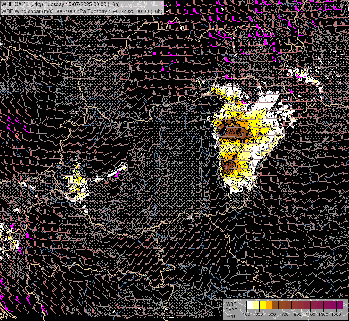Screen dimensions: 349x321
Task: Select the bright yellow legend swatch
Action: tap(263, 305)
